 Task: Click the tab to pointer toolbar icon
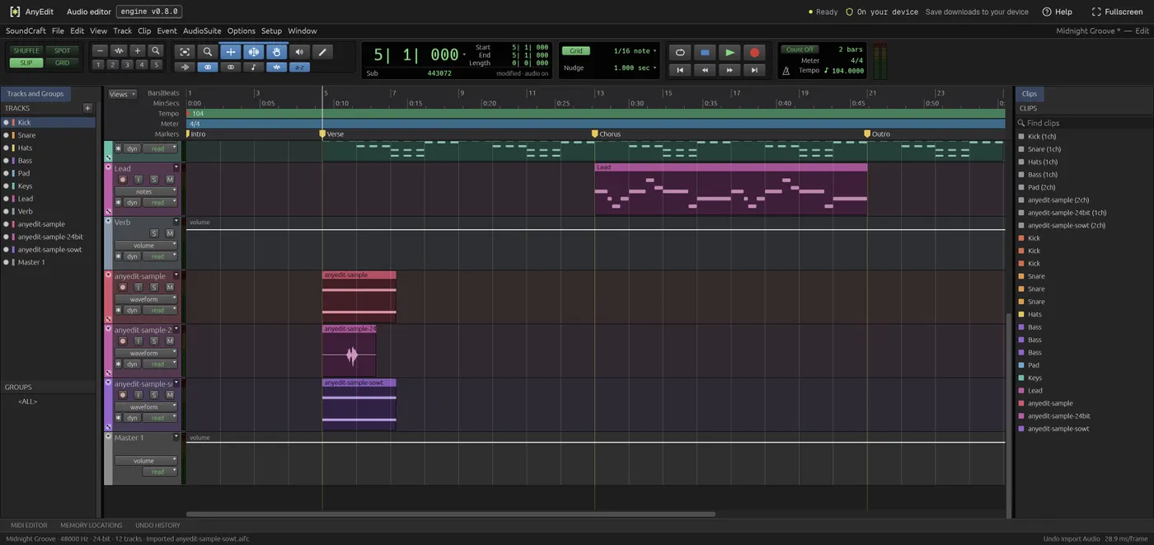tap(185, 68)
